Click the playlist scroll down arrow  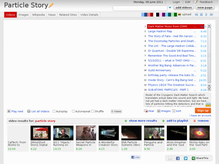[x=209, y=89]
